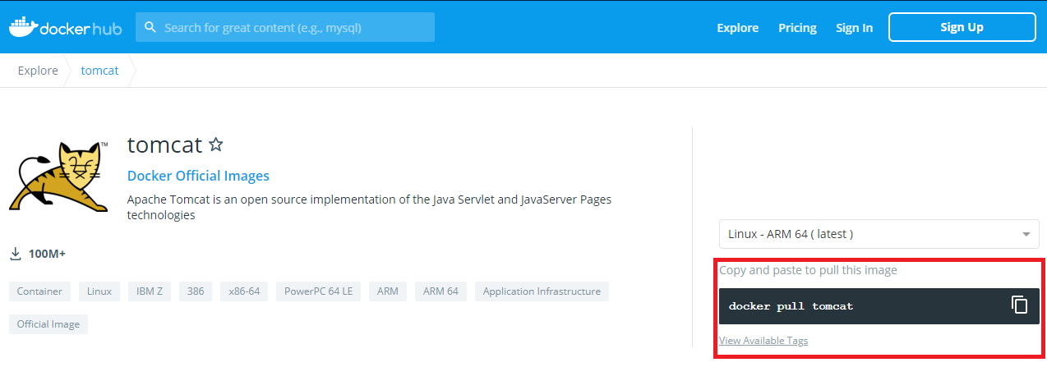Star the tomcat repository
This screenshot has height=367, width=1047.
(x=216, y=145)
